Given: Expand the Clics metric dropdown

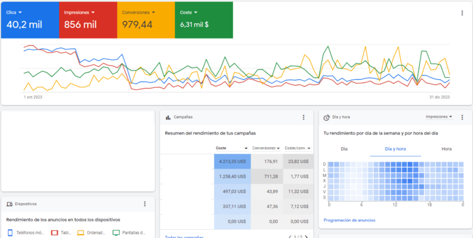Looking at the screenshot, I should [20, 12].
